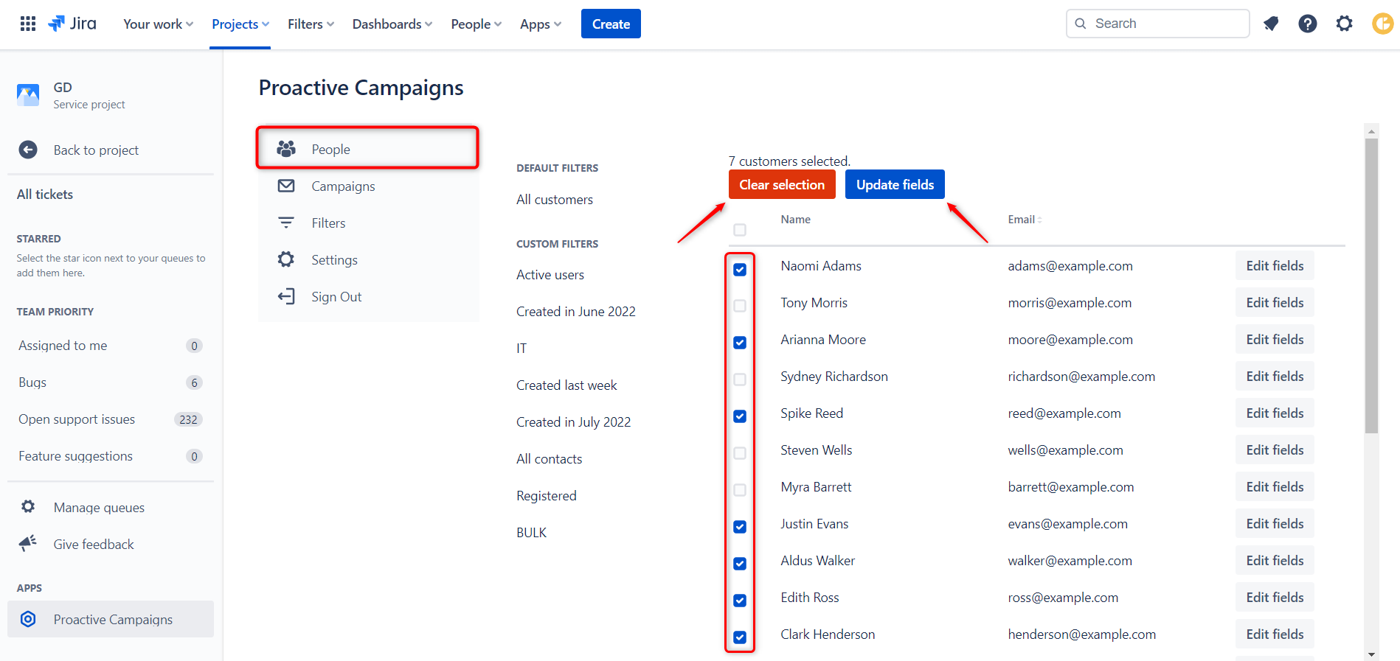Uncheck Justin Evans checkbox
The height and width of the screenshot is (661, 1400).
740,526
